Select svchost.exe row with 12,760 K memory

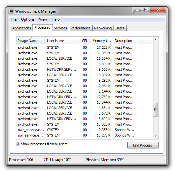coord(84,97)
